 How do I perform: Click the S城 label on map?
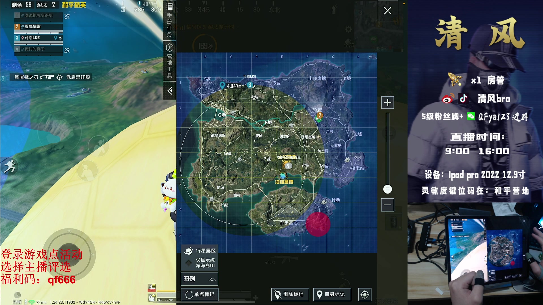[277, 83]
